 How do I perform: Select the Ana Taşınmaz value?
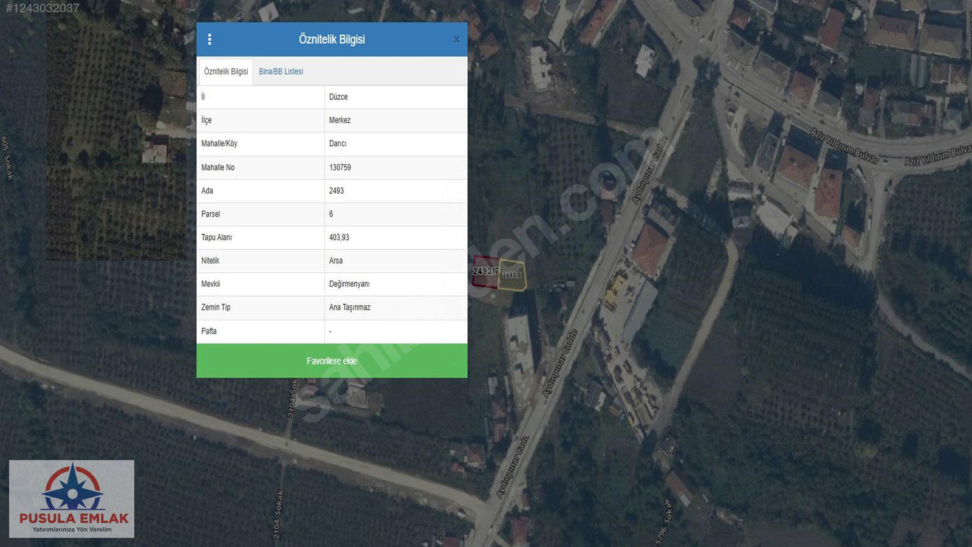(x=349, y=308)
